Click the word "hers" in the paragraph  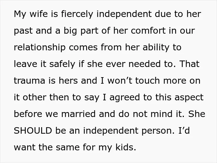coord(68,81)
